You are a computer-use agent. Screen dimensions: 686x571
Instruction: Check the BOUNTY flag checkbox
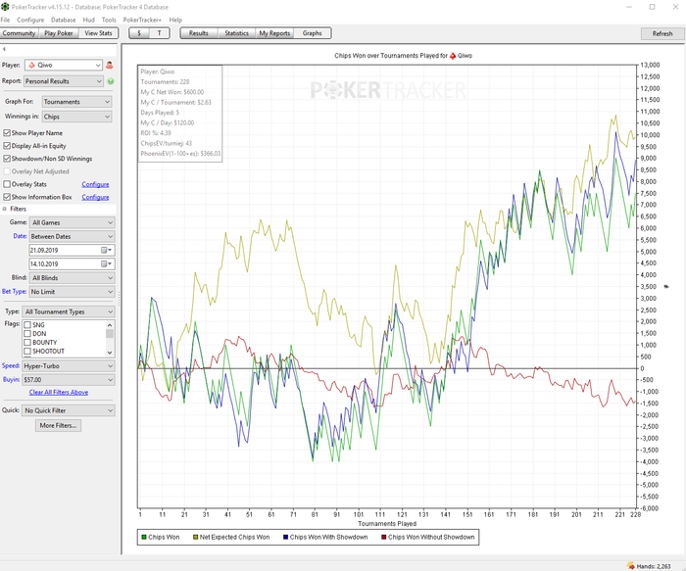point(27,342)
